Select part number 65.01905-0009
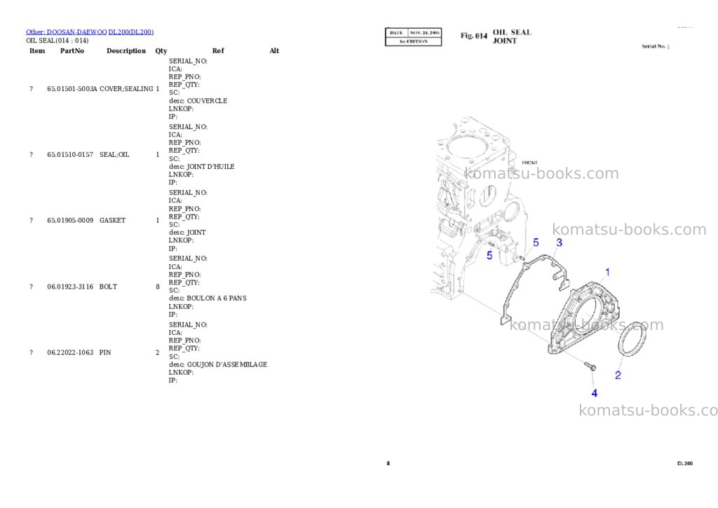This screenshot has height=508, width=718. pos(70,221)
